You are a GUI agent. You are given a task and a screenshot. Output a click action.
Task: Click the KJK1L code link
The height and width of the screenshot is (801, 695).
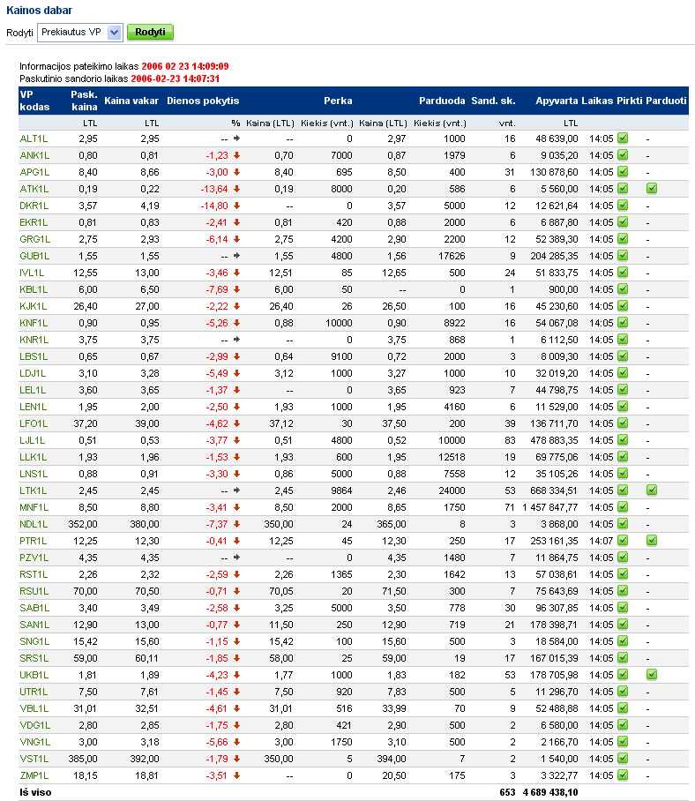(34, 306)
